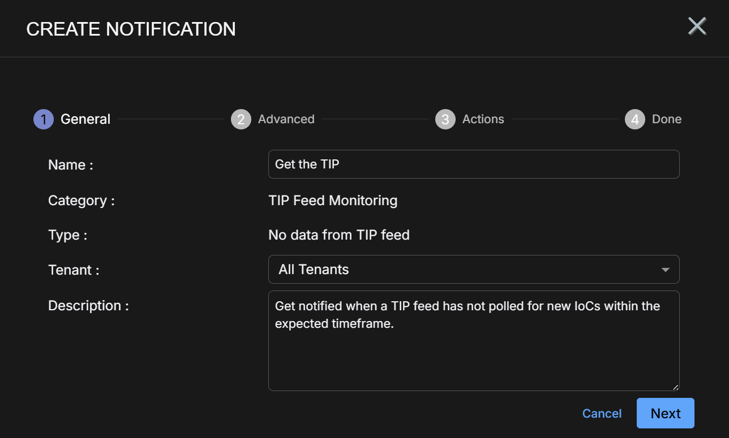Click the step 3 circle icon
The width and height of the screenshot is (729, 438).
pos(445,119)
